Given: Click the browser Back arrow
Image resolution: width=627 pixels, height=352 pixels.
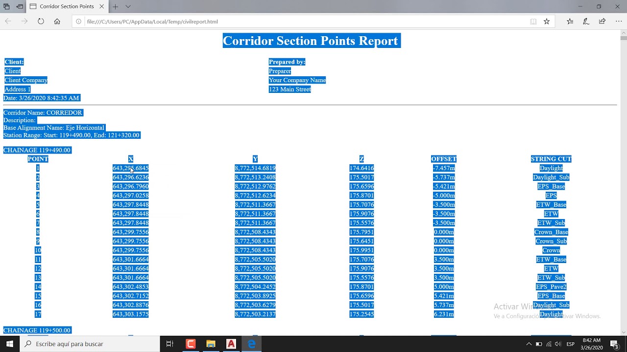Looking at the screenshot, I should (8, 22).
